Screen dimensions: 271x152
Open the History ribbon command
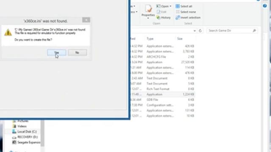tap(163, 18)
